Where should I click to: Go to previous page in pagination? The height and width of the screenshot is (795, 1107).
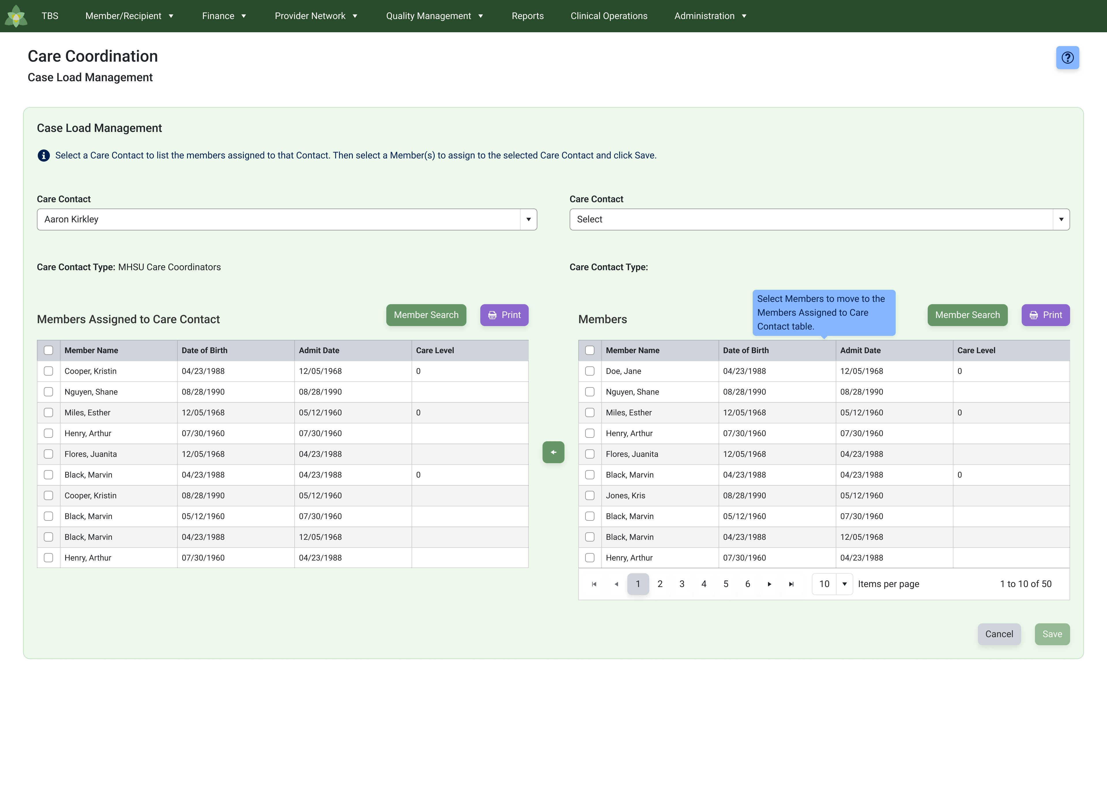pos(616,584)
